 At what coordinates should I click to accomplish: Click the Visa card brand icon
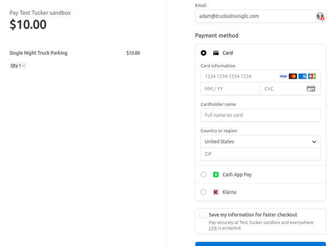tap(283, 77)
